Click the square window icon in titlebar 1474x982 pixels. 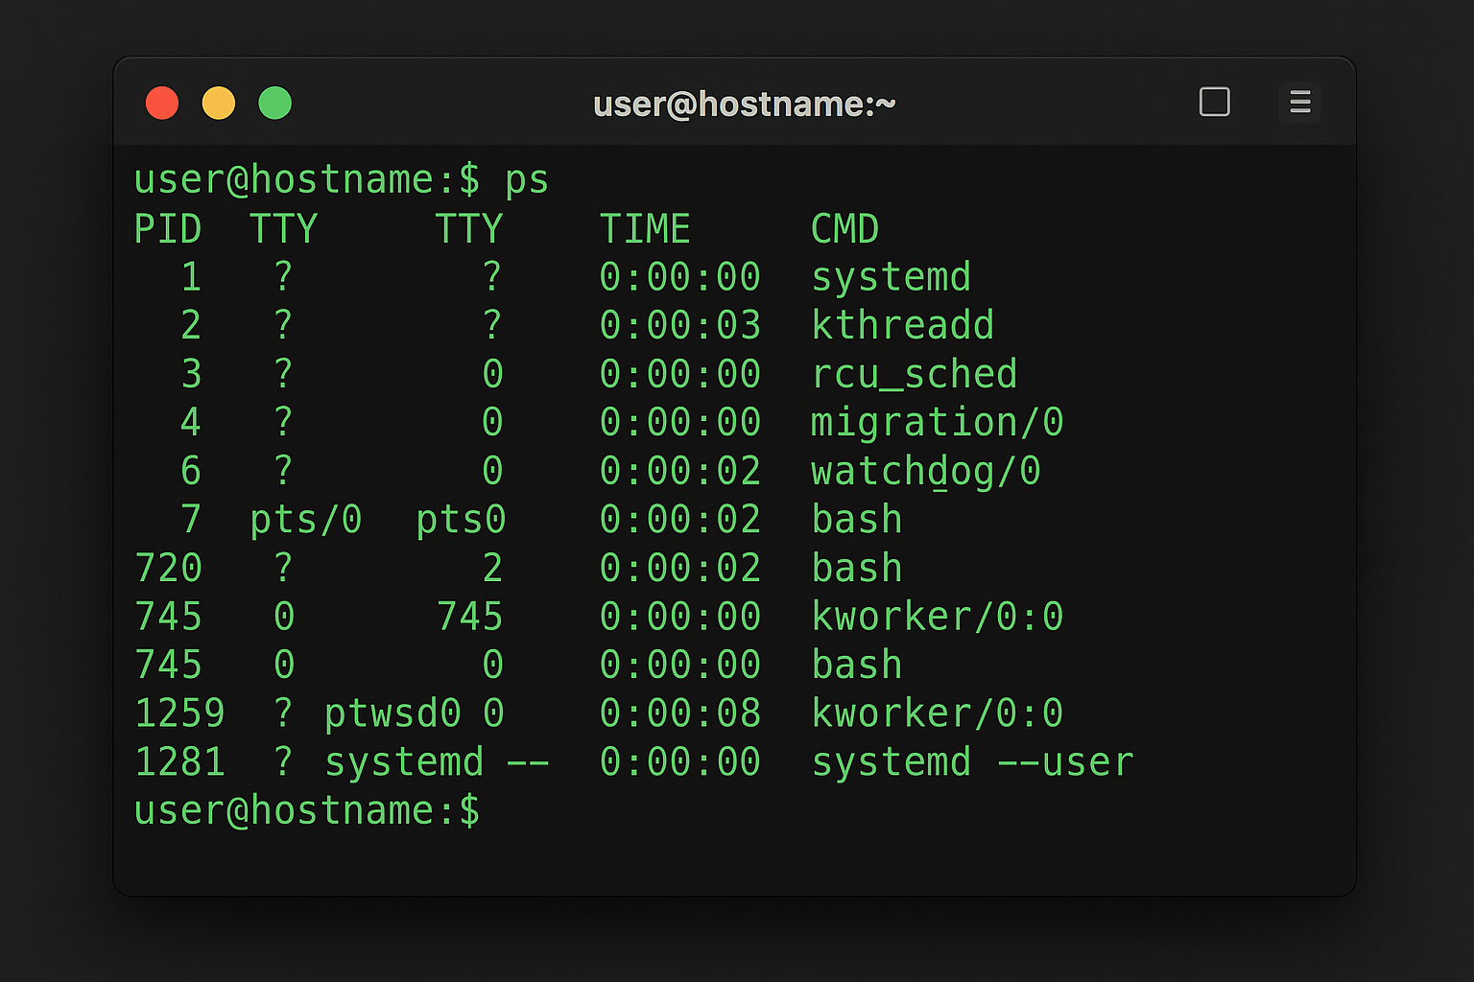(1214, 101)
